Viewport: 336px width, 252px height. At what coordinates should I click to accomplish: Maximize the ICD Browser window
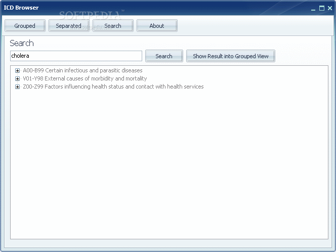[x=322, y=9]
